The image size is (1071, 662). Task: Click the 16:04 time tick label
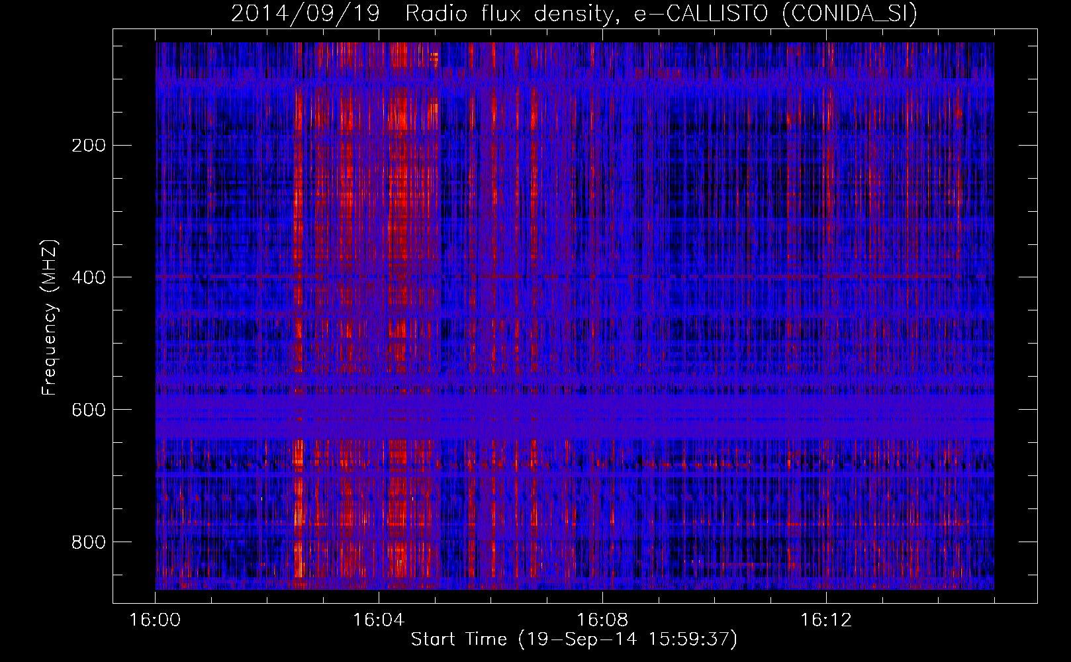tap(379, 620)
